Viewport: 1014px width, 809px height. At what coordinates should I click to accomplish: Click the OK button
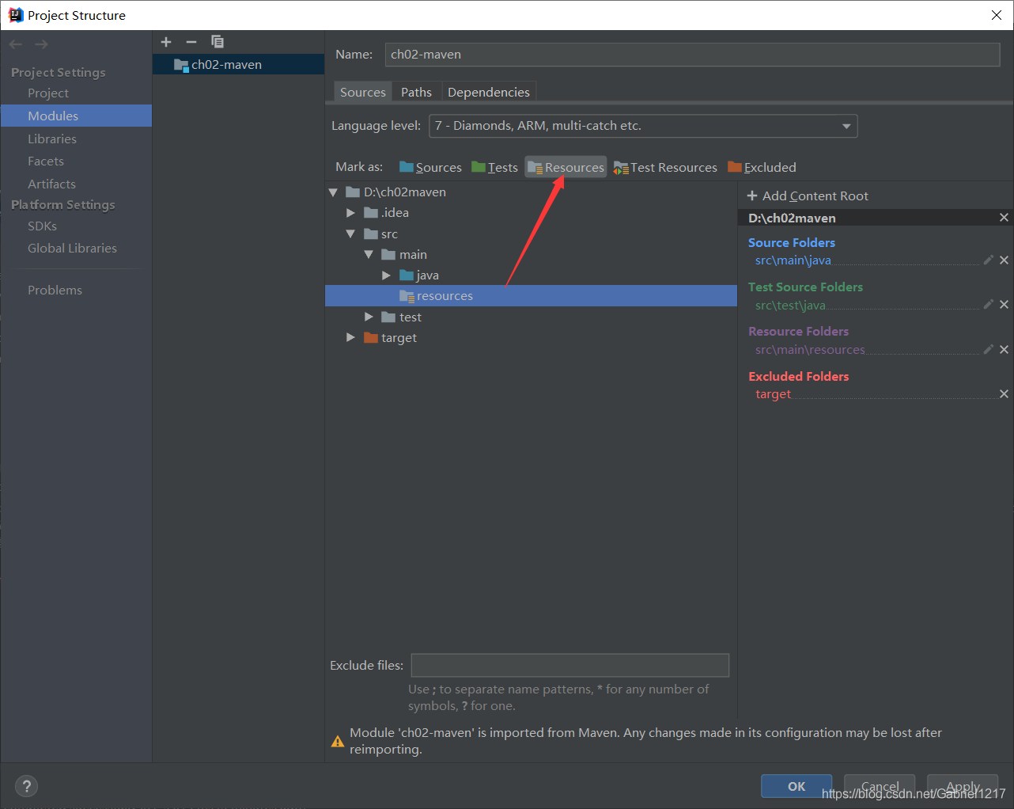point(796,786)
